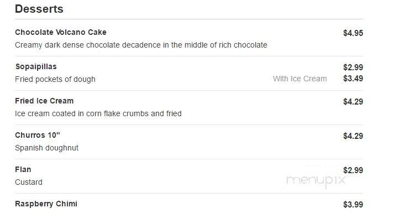Viewport: 405px width, 218px height.
Task: Select the With Ice Cream option label
Action: [300, 79]
